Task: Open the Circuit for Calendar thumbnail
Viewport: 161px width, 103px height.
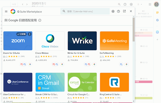Action: (x=82, y=82)
